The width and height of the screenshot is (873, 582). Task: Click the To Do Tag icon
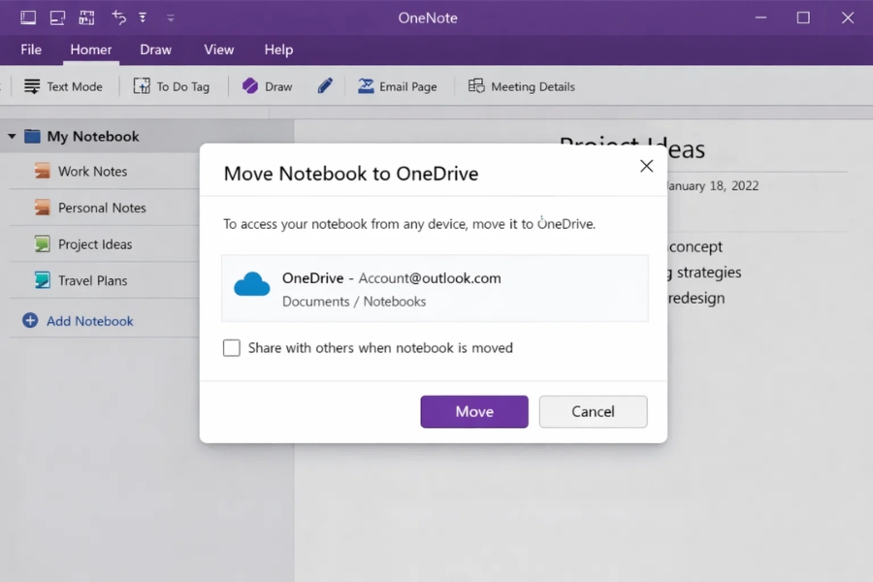[141, 86]
